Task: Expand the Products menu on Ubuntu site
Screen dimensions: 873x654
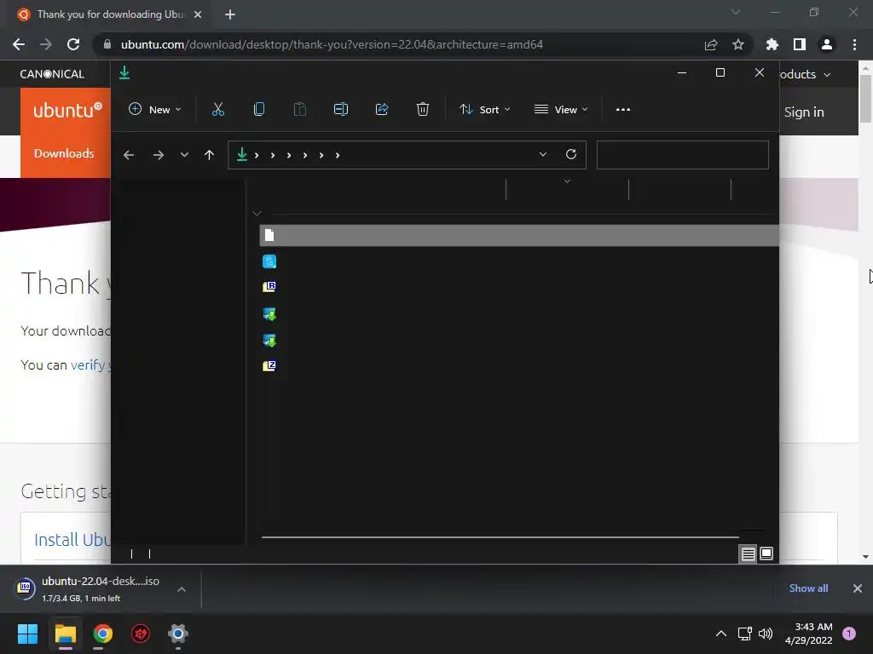Action: click(805, 75)
